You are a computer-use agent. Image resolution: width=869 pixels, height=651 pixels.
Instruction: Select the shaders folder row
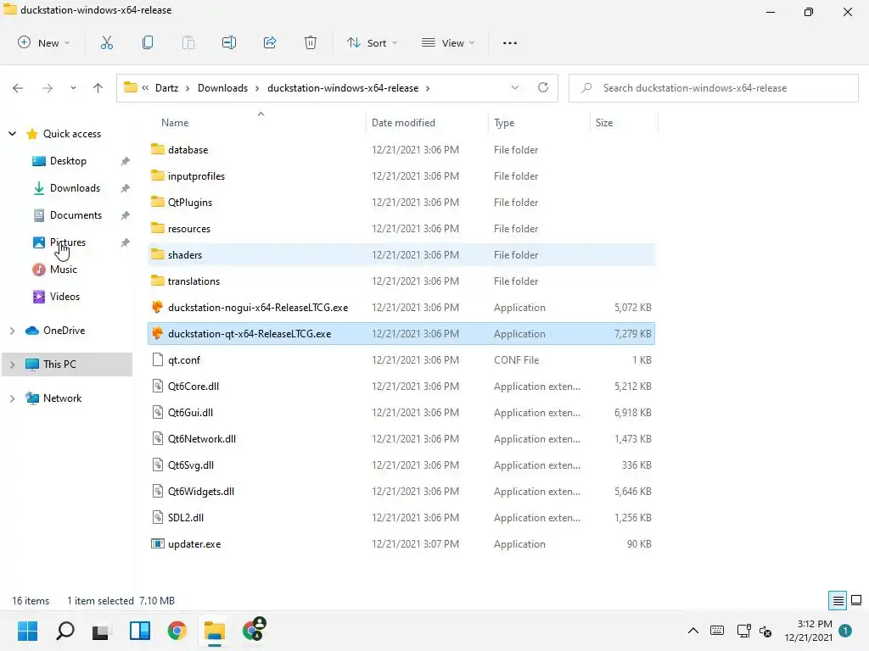tap(401, 255)
